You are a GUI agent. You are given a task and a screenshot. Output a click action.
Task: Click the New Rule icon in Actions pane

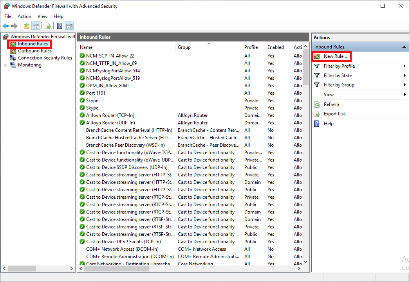click(x=317, y=56)
